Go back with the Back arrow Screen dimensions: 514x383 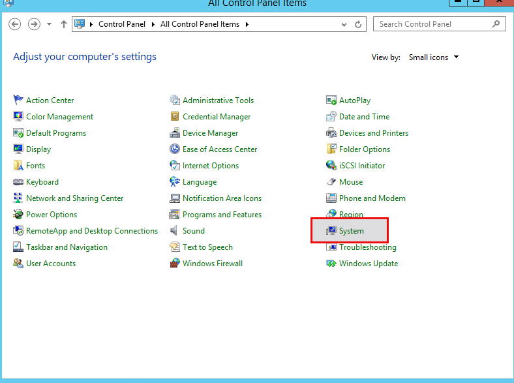(x=15, y=24)
